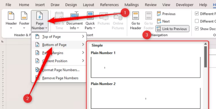Click the Document Info chevron

click(78, 28)
